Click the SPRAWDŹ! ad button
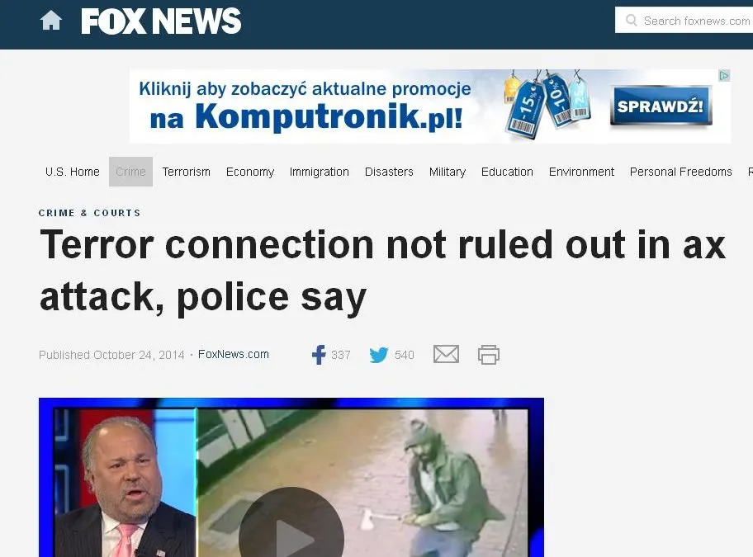 [661, 106]
